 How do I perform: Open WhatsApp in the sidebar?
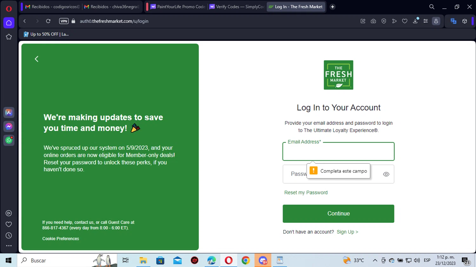9,140
